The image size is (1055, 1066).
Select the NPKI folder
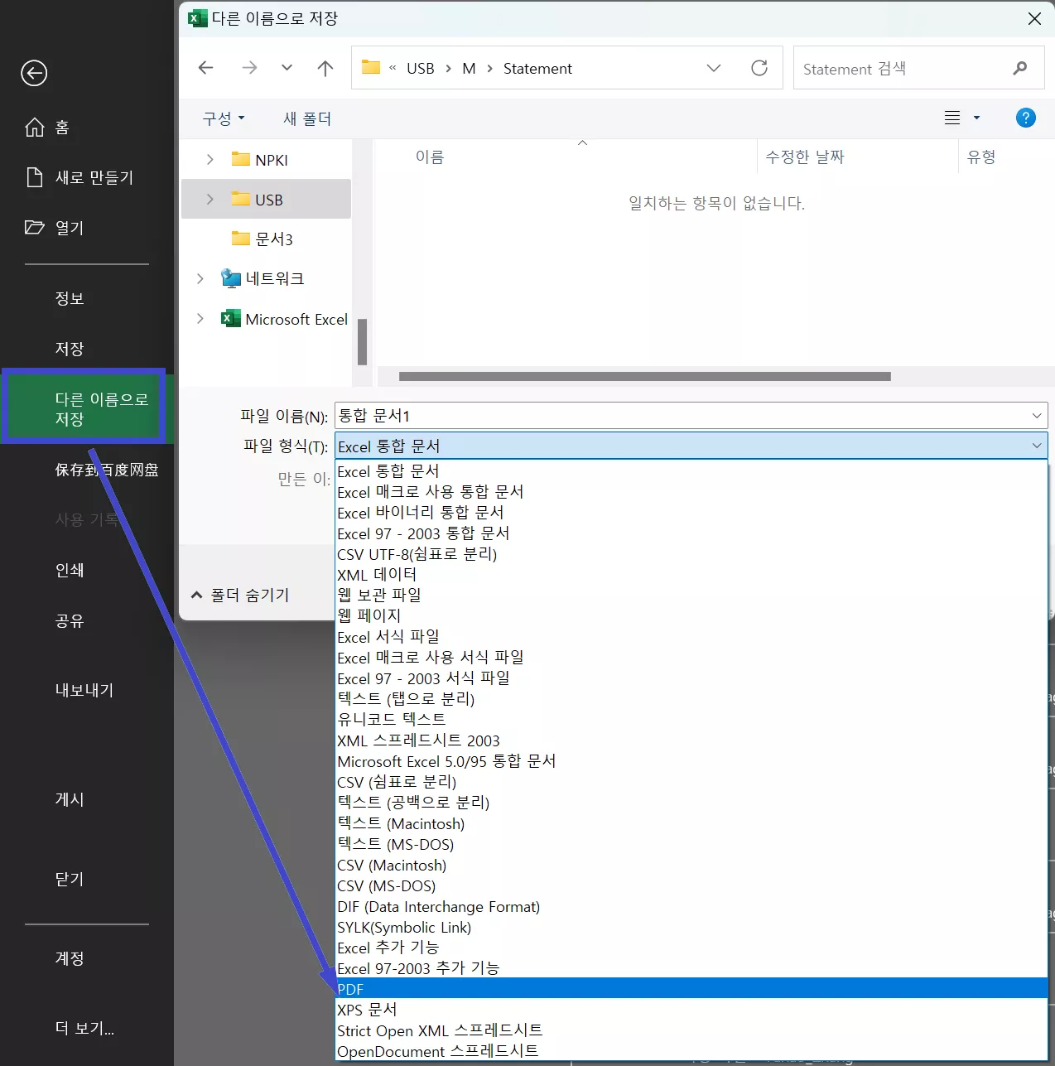[x=259, y=159]
